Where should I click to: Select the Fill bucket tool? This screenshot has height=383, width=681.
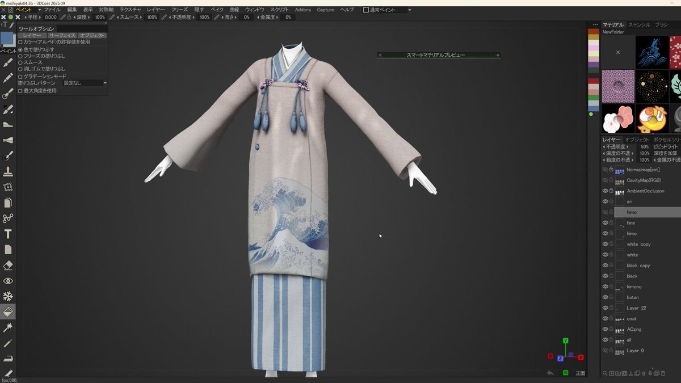click(8, 312)
